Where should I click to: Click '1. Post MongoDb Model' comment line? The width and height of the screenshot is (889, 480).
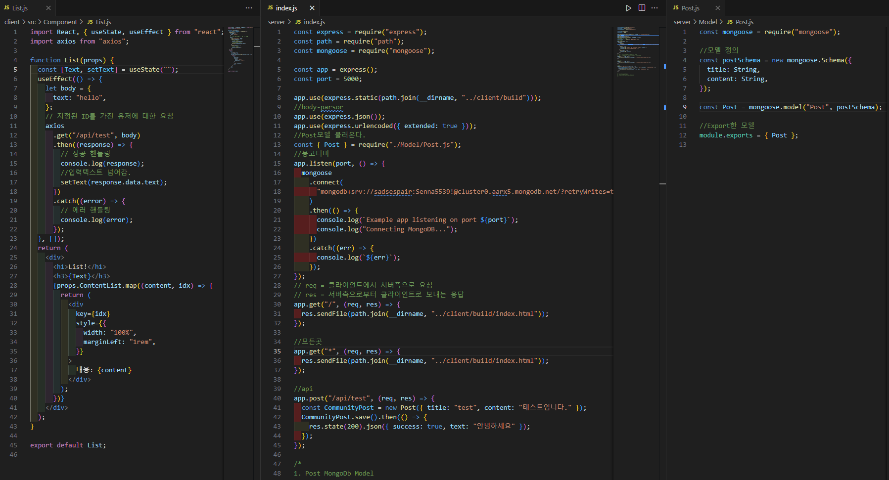point(333,474)
